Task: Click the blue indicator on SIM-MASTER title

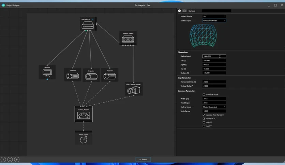Action: 92,19
